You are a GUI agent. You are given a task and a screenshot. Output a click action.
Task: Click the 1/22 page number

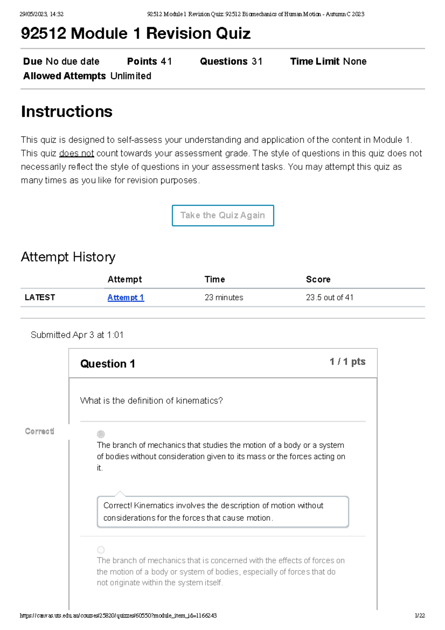tap(420, 616)
